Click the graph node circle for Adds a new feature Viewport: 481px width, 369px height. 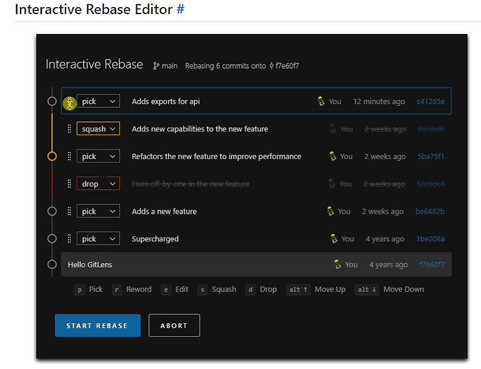pyautogui.click(x=52, y=211)
